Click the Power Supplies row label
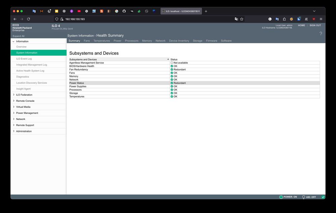Screen dimensions: 336x213 click(78, 86)
